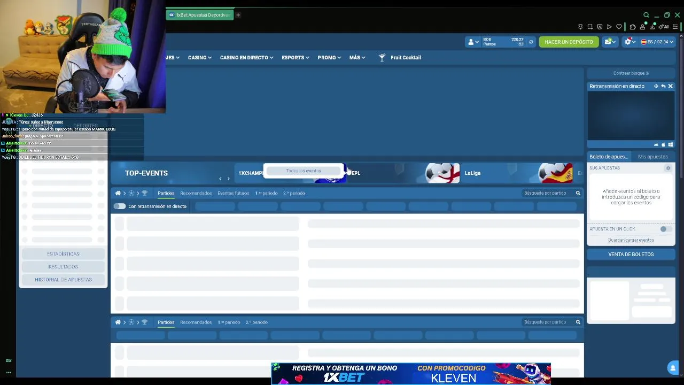This screenshot has height=385, width=684.
Task: Click the trophy icon in first breadcrumb
Action: coord(144,193)
